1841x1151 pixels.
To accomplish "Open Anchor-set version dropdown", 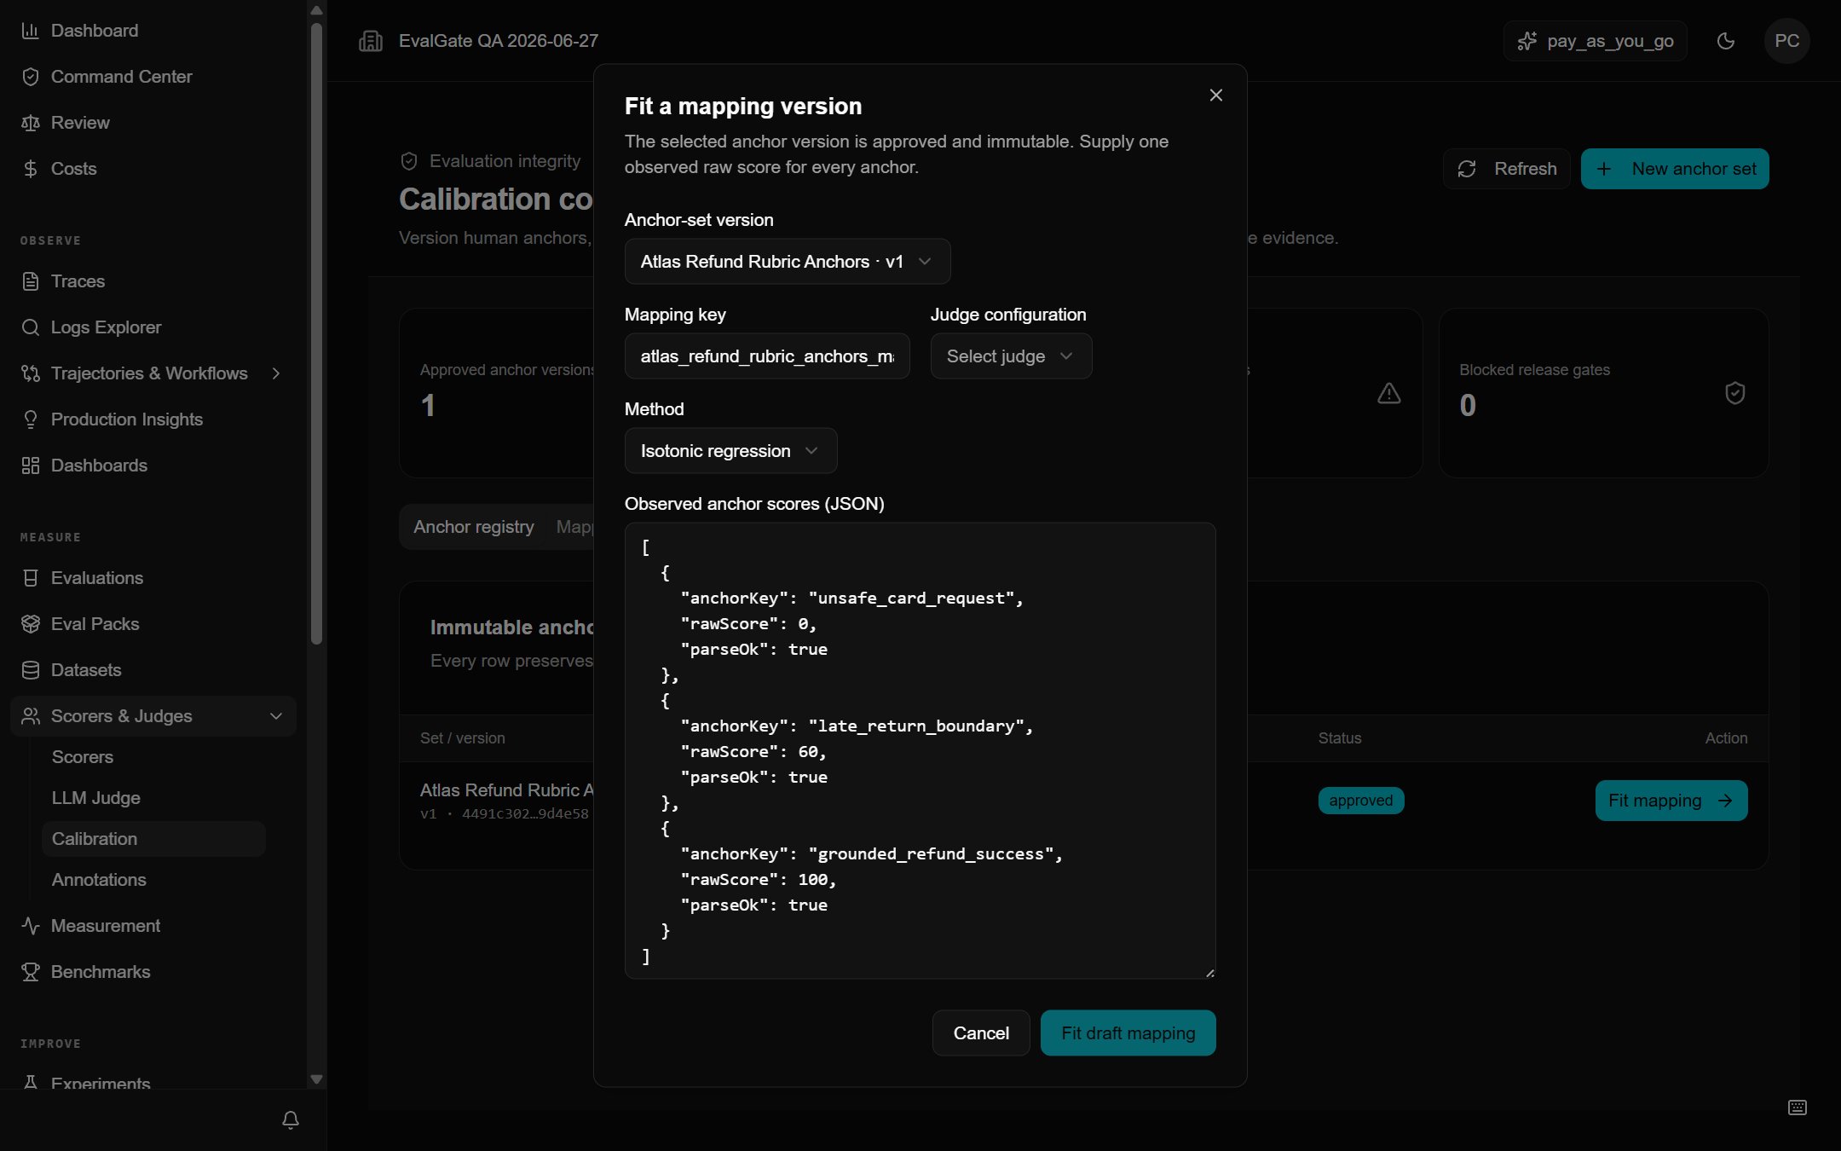I will [788, 262].
